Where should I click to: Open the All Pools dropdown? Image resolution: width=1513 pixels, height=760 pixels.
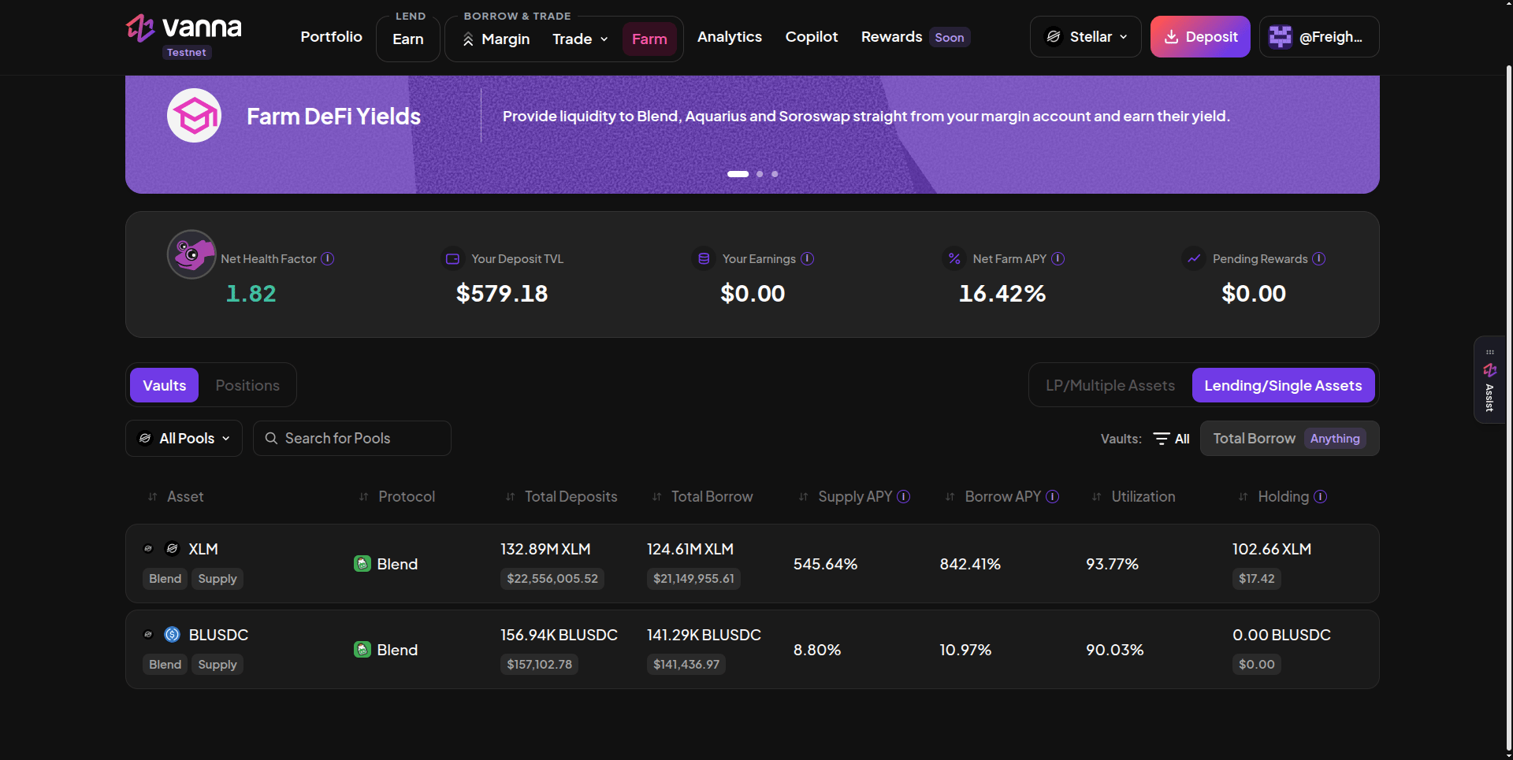(x=184, y=439)
